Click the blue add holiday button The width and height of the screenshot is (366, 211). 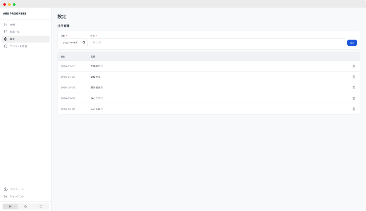click(352, 43)
